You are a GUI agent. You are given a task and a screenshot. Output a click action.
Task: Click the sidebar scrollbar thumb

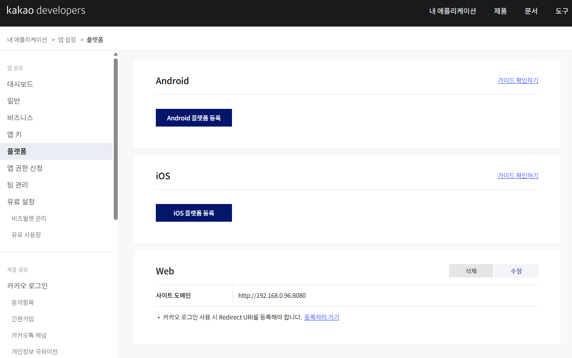[x=116, y=139]
